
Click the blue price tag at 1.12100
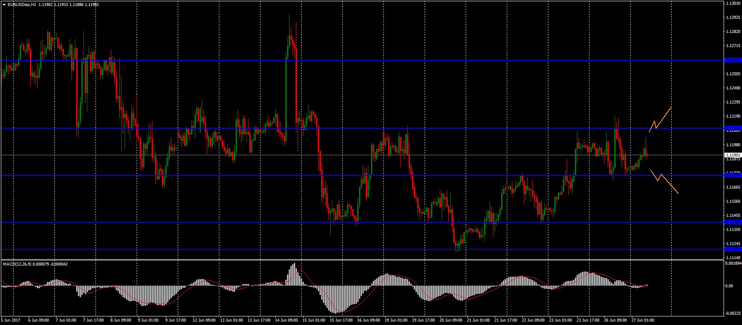[732, 128]
